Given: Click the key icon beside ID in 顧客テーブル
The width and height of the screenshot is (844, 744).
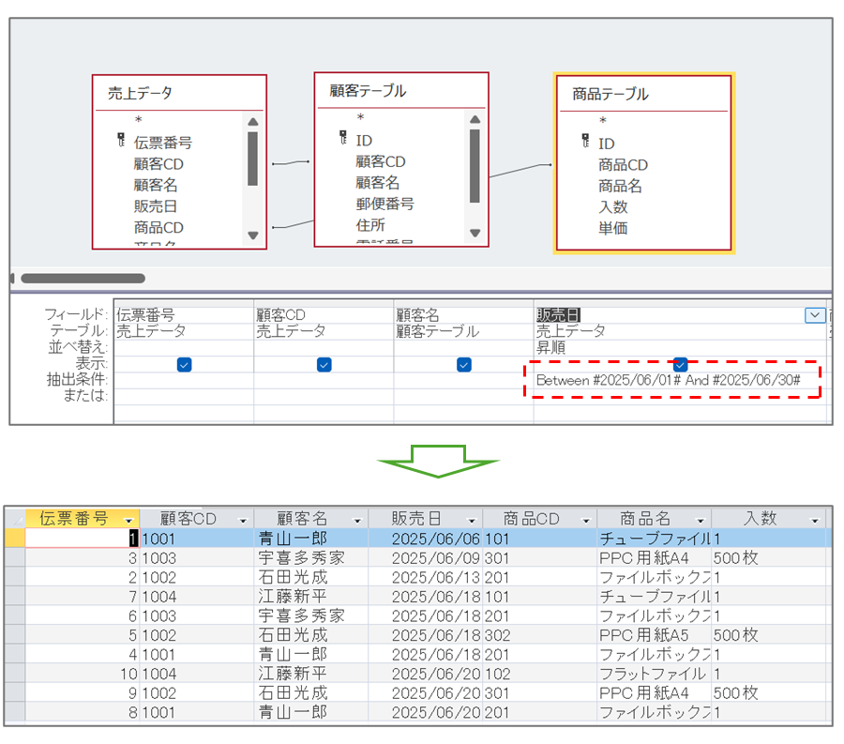Looking at the screenshot, I should click(x=343, y=139).
